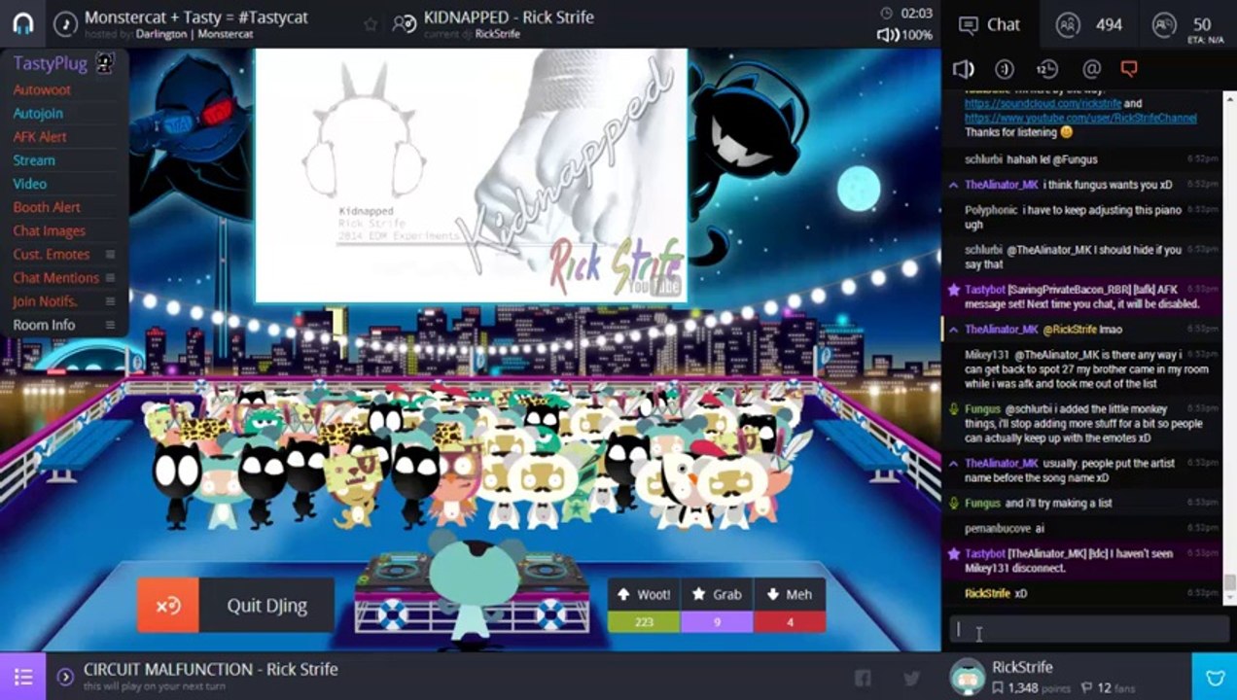Toggle Video option in TastyPlug
The height and width of the screenshot is (700, 1237).
coord(29,183)
